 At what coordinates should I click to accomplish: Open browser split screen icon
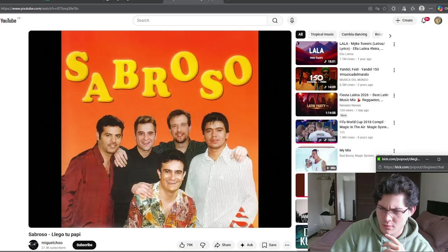pos(370,8)
